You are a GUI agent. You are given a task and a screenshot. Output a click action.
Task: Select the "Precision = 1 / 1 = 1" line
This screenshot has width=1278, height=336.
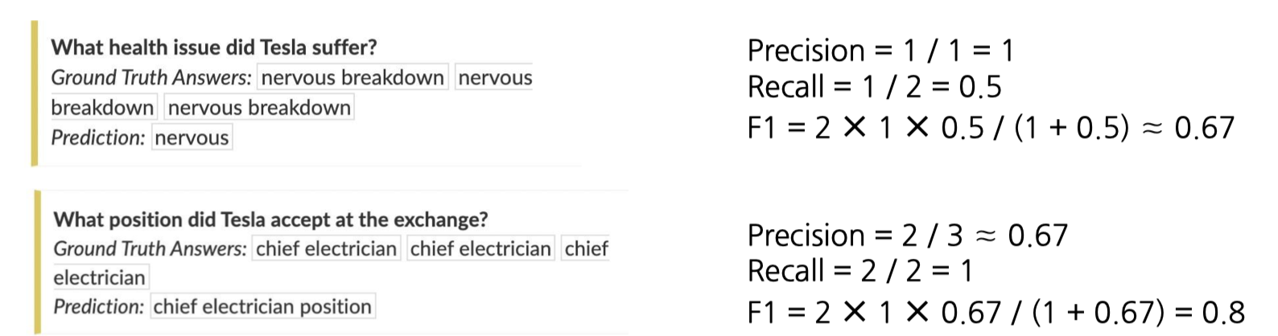point(880,51)
